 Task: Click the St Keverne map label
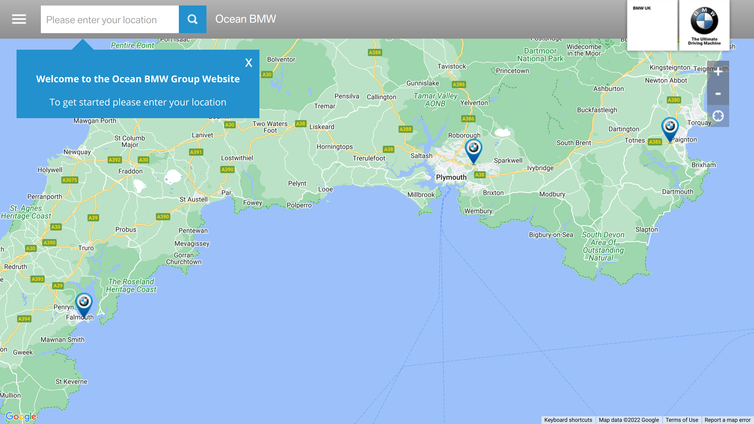[71, 381]
